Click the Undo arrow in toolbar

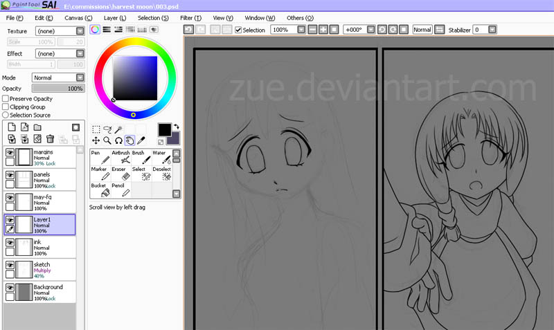pos(188,30)
